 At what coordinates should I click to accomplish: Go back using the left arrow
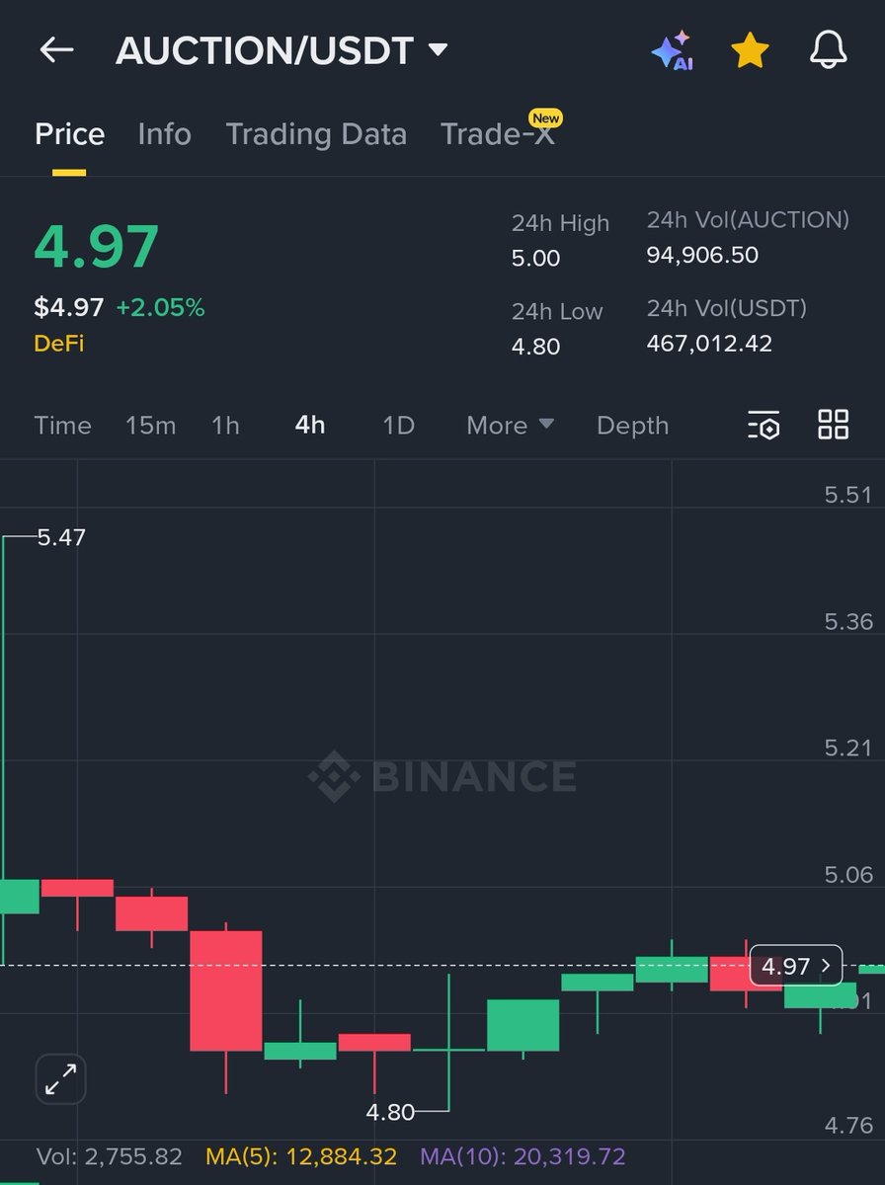pos(56,50)
